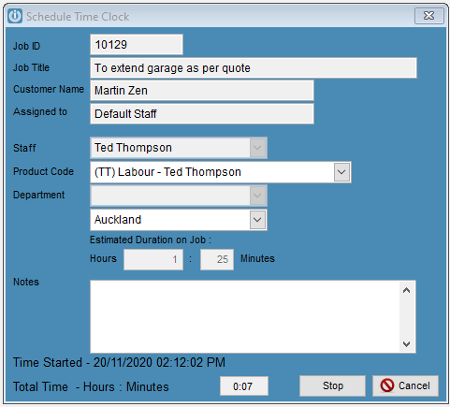Click the red prohibited icon on Cancel
Viewport: 450px width, 407px height.
[387, 385]
